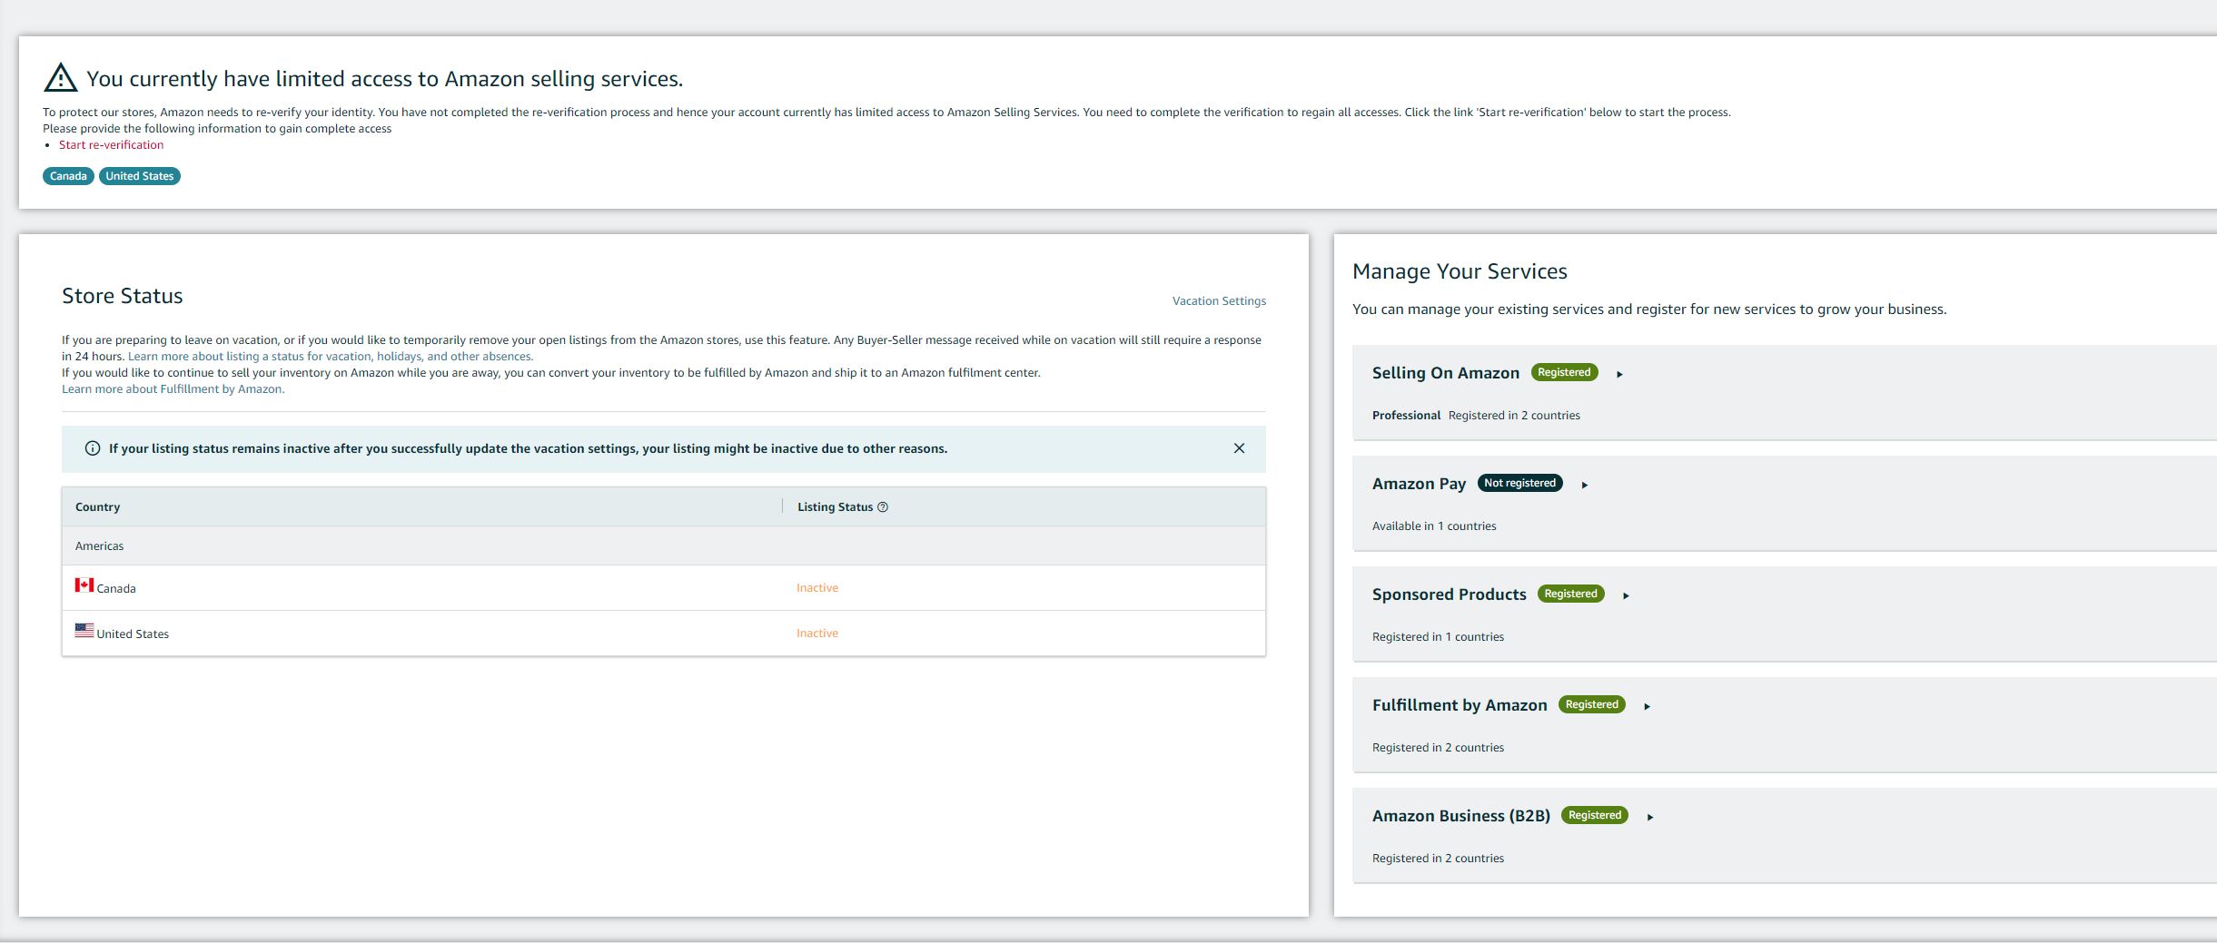The image size is (2217, 943).
Task: Click the Country column header
Action: 97,507
